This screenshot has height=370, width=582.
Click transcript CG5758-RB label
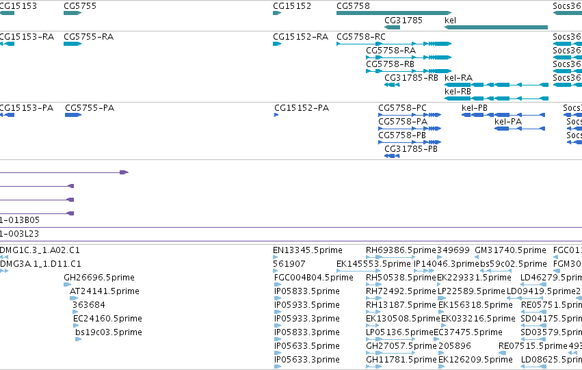(x=390, y=64)
